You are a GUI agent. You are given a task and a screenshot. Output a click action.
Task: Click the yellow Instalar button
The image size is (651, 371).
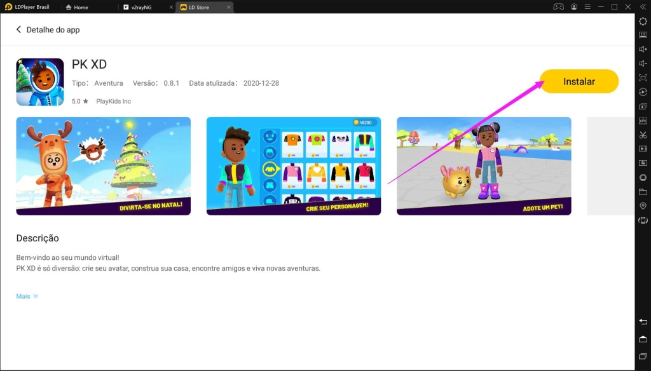click(x=579, y=81)
